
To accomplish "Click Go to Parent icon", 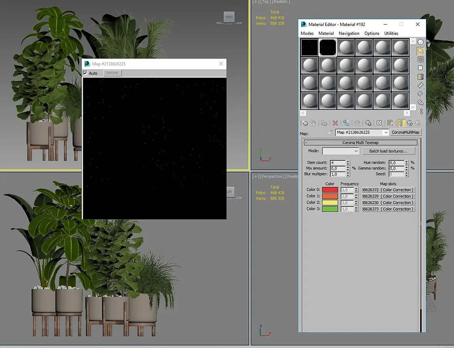I will [410, 123].
